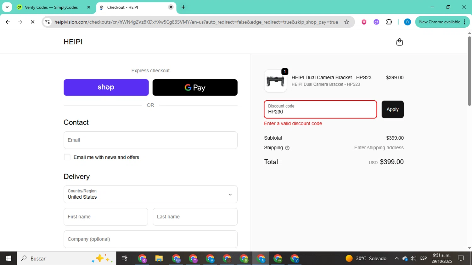Focus the Email contact field
This screenshot has width=472, height=265.
[x=150, y=140]
